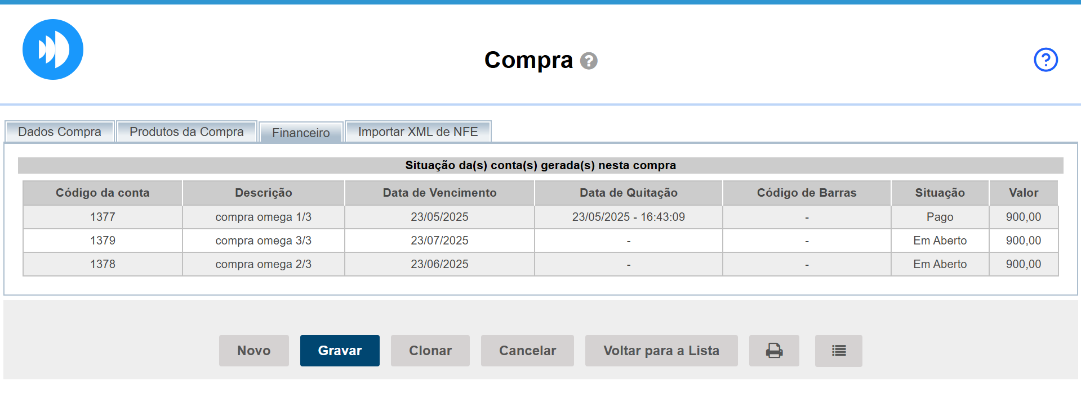Open Produtos da Compra tab
Screen dimensions: 1081x399
pos(186,132)
